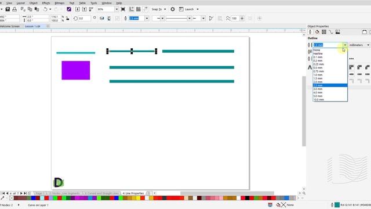Click the three dots outline settings button
Viewport: 371px width, 209px height.
(x=351, y=59)
